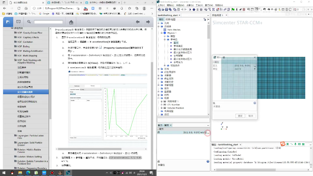Click the Create Scene toolbar icon
The height and width of the screenshot is (176, 313).
249,9
